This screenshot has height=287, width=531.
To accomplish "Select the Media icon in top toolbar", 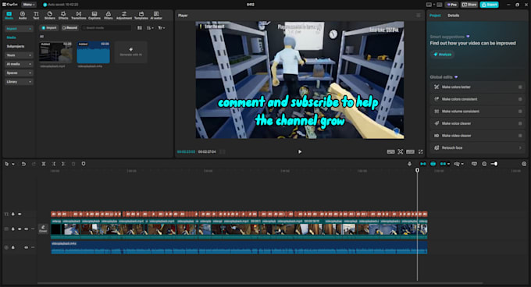I will click(9, 16).
